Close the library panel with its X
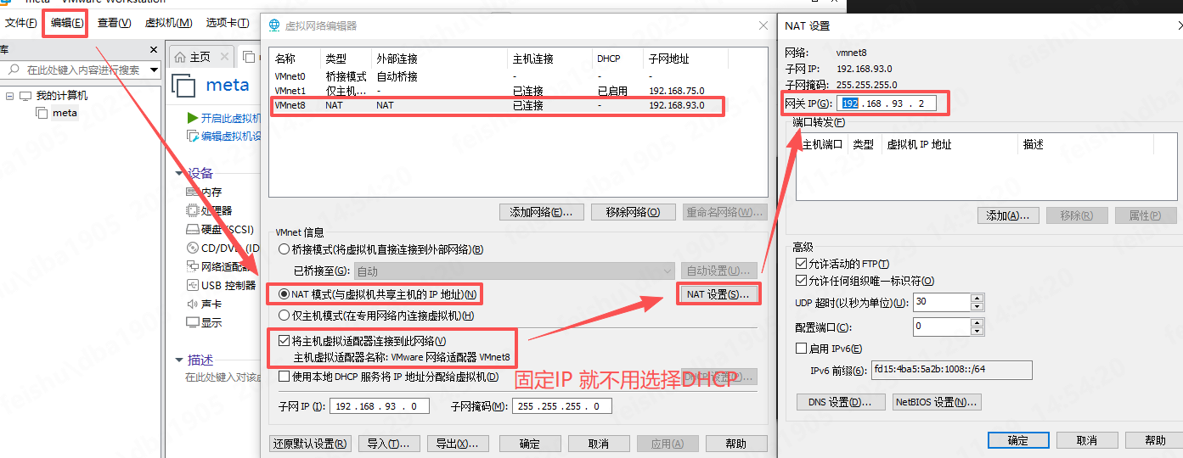Image resolution: width=1183 pixels, height=458 pixels. click(x=154, y=50)
